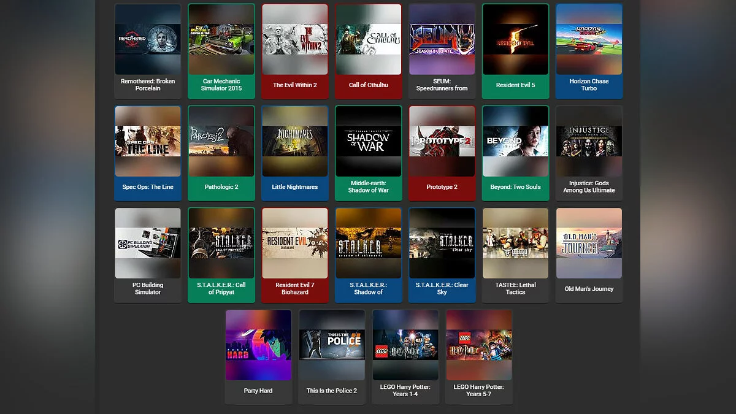This screenshot has height=414, width=736.
Task: Open the 'Call of Cthulhu' title link
Action: [x=369, y=85]
